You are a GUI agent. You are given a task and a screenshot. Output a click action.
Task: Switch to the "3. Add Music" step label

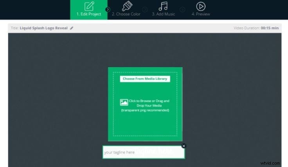(x=164, y=14)
